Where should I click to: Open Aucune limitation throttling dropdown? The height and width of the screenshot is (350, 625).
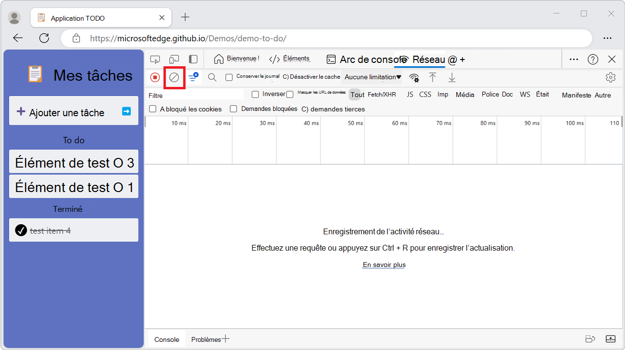click(373, 77)
